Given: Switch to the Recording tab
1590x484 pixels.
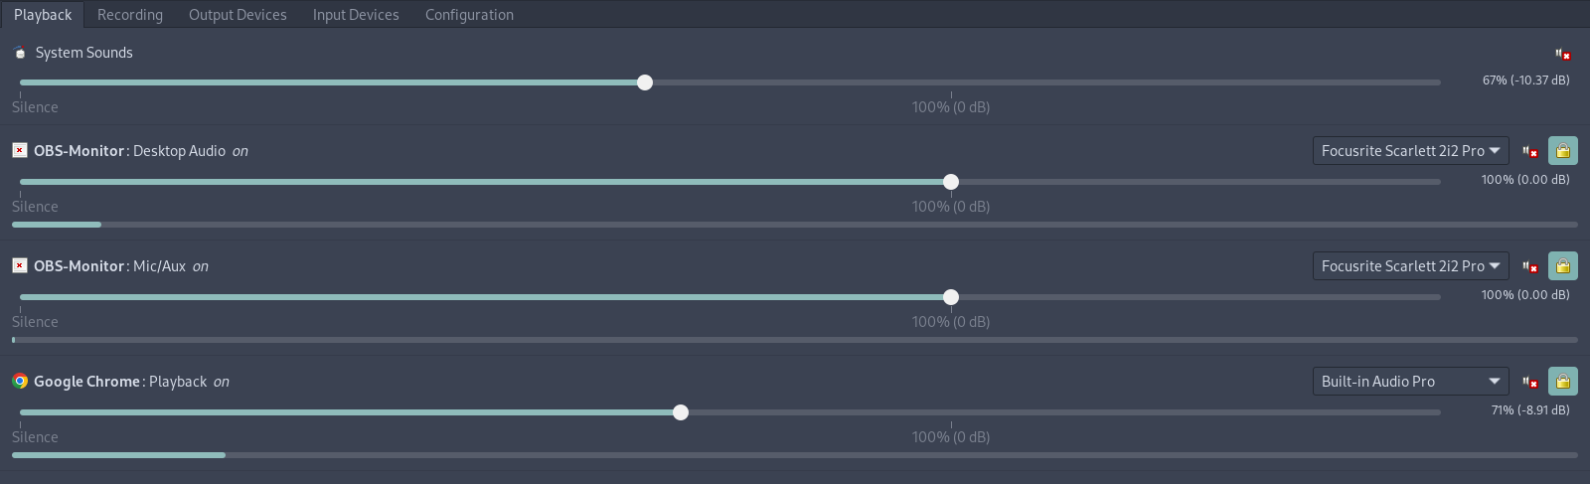Looking at the screenshot, I should (130, 15).
